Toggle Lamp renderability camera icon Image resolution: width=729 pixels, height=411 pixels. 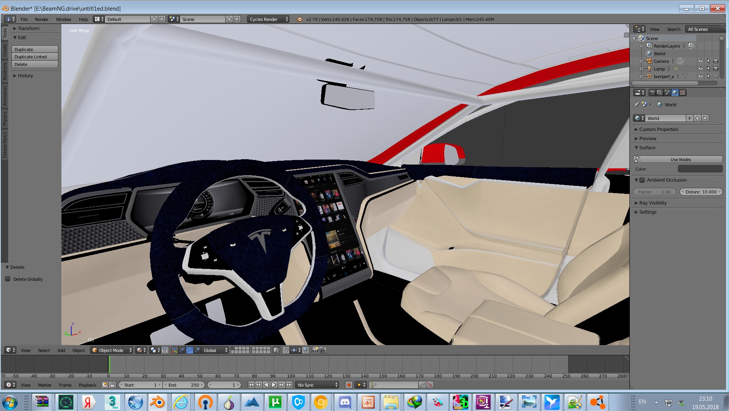[716, 69]
